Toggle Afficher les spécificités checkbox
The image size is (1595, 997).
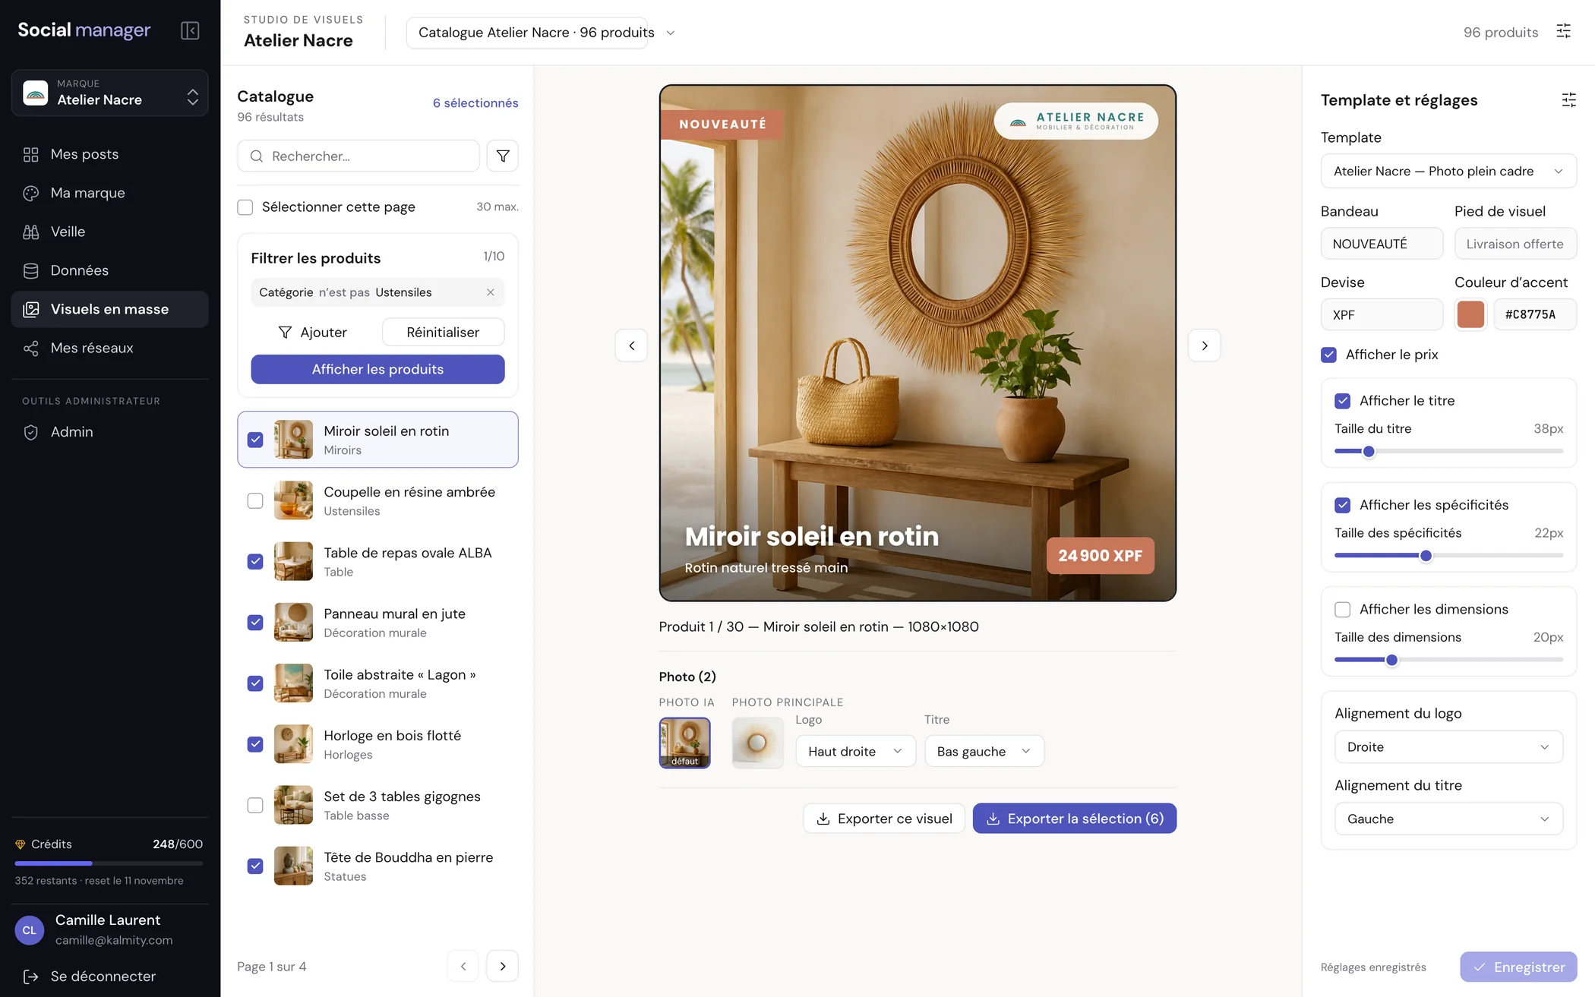pos(1342,505)
